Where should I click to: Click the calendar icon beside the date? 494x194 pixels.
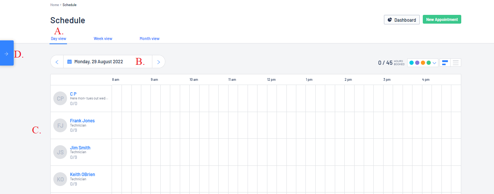coord(69,62)
